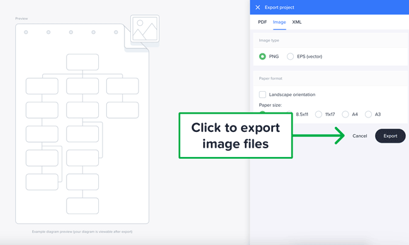Close the Export project panel
Screen dimensions: 409x245
(x=258, y=8)
